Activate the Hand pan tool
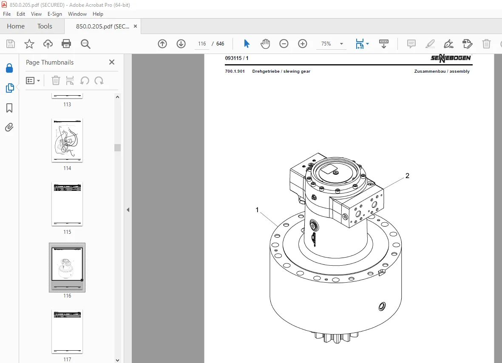The height and width of the screenshot is (363, 502). (265, 44)
